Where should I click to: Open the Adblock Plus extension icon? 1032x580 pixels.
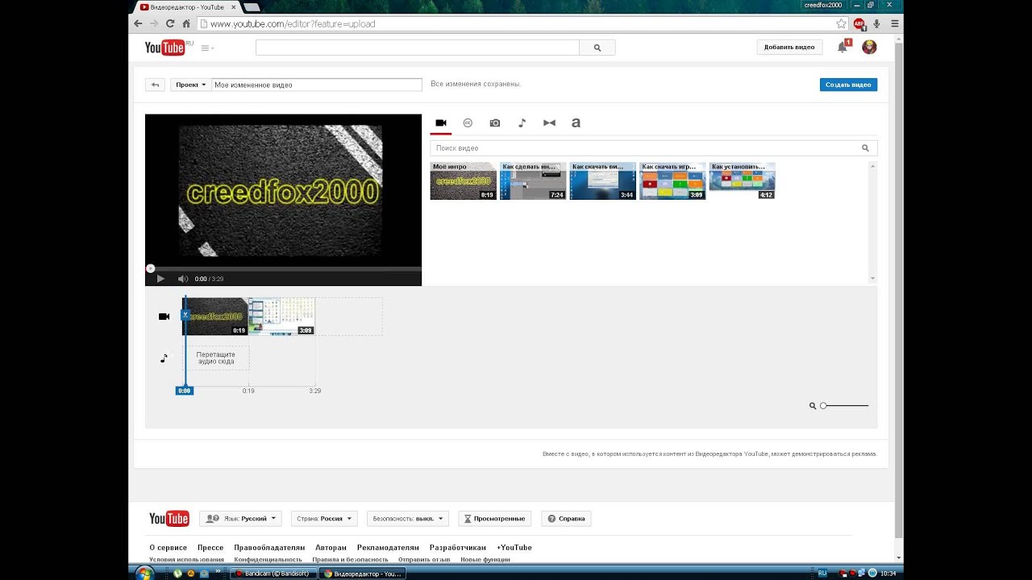859,24
